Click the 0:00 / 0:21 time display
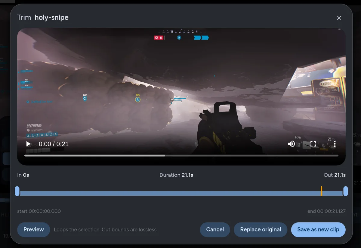 click(54, 144)
